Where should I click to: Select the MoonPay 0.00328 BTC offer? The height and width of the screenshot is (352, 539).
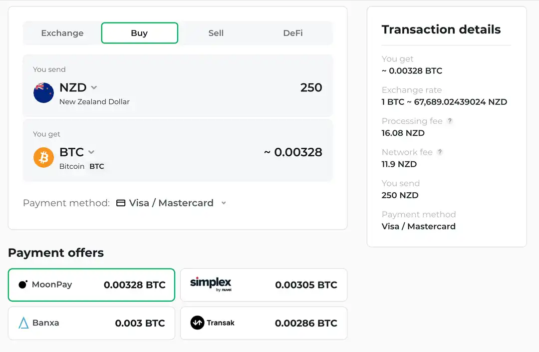(x=91, y=285)
